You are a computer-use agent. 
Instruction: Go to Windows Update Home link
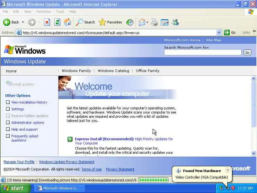point(11,71)
